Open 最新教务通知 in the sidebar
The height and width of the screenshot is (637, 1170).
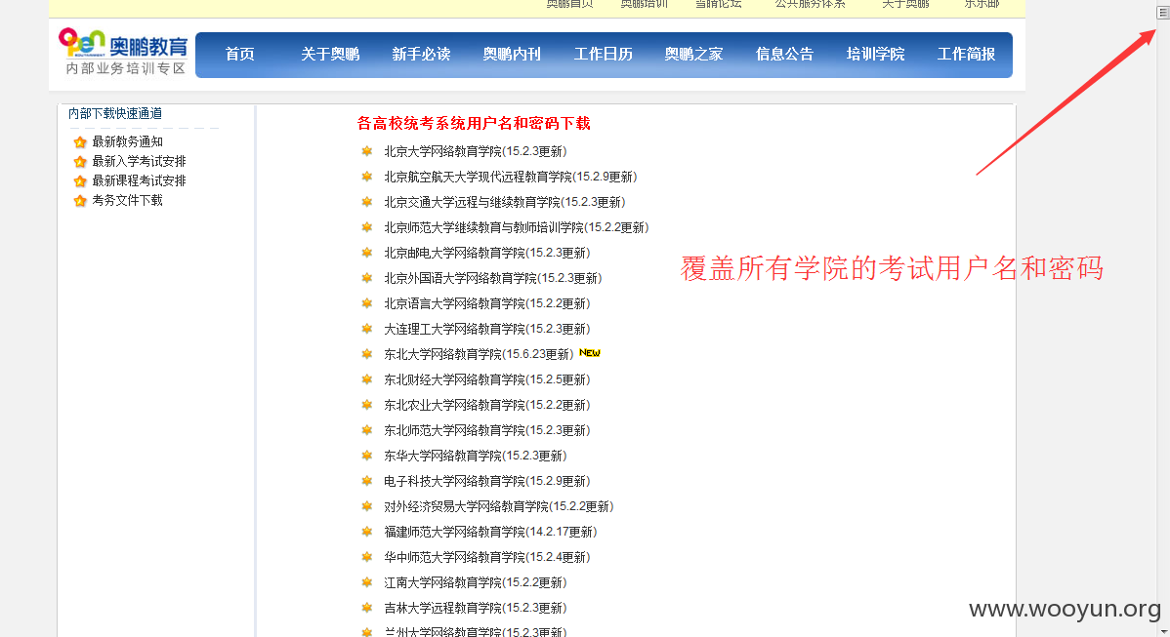[128, 141]
